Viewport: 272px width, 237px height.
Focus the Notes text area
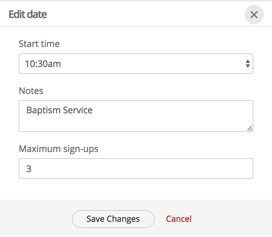[136, 116]
